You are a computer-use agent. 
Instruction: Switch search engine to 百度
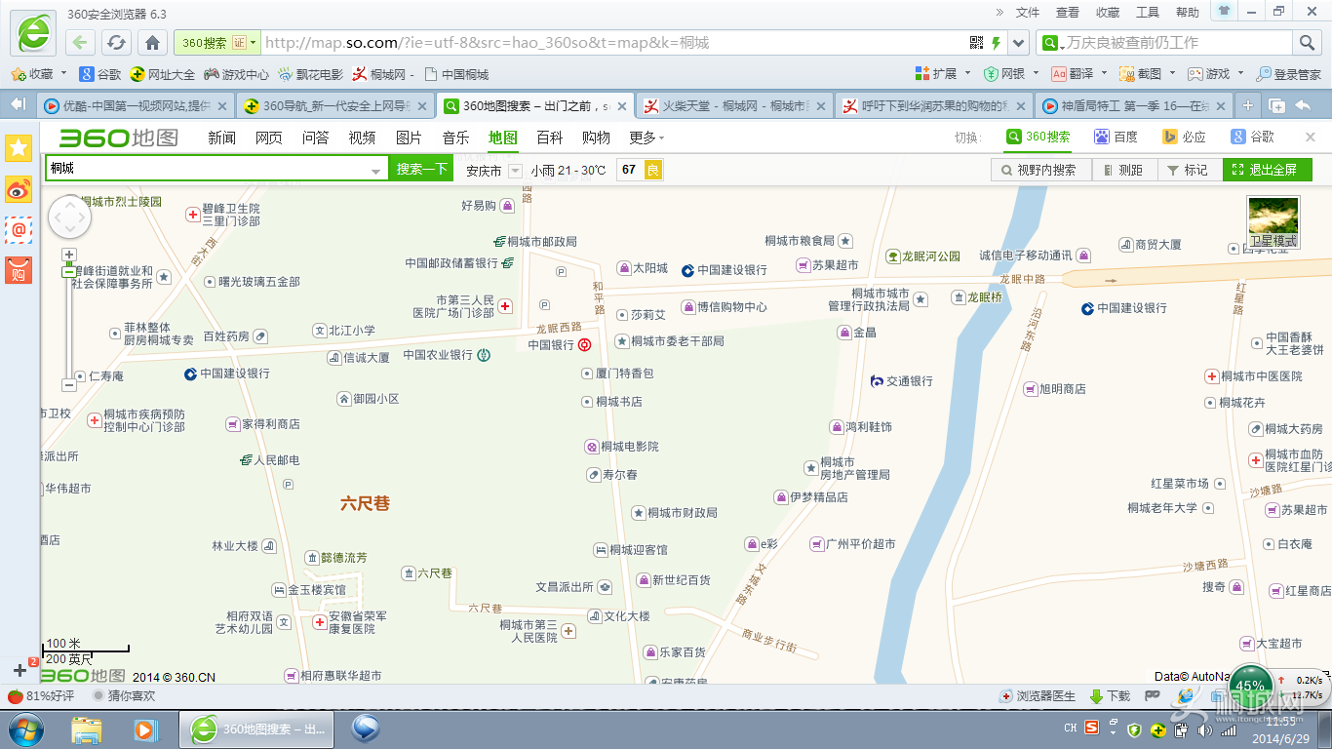[1116, 138]
